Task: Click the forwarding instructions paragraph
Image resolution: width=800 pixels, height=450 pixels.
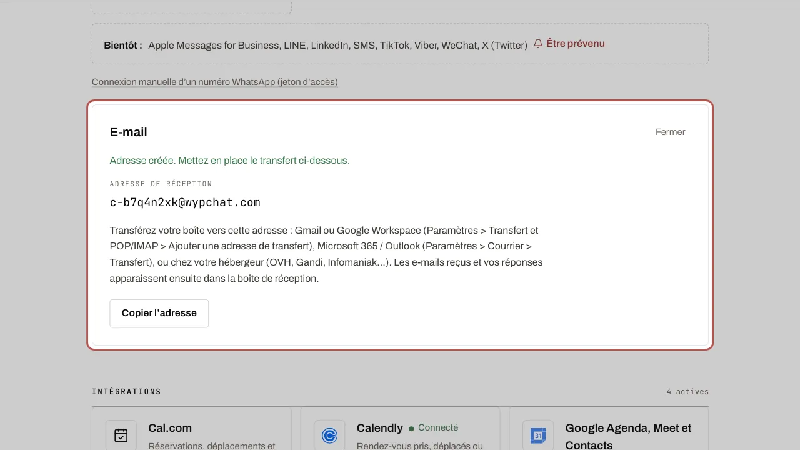Action: (x=326, y=254)
